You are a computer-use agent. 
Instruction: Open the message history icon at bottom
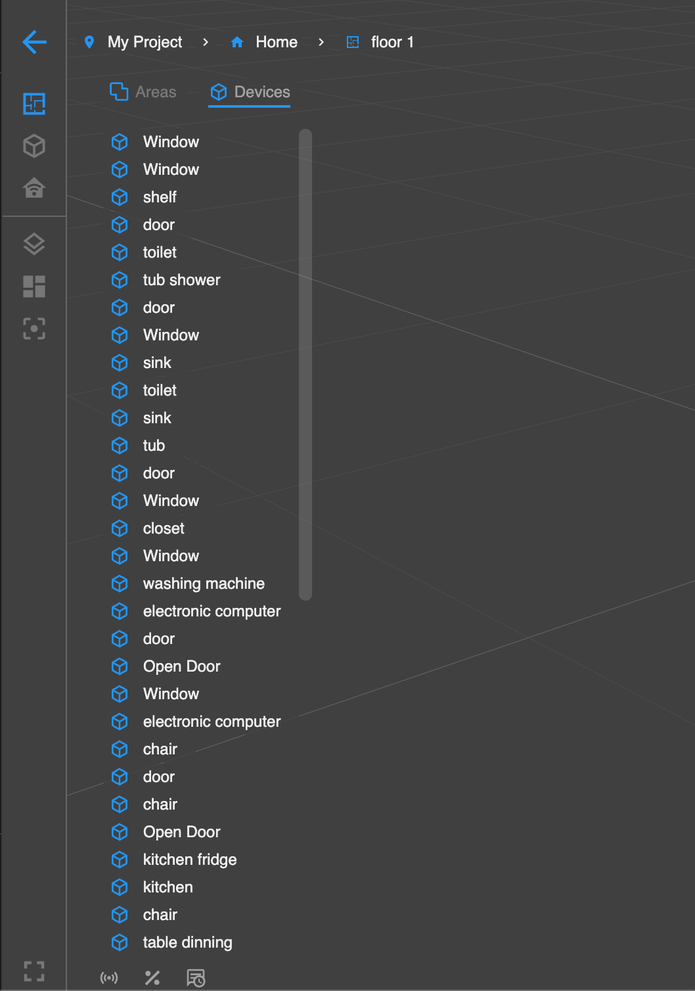pos(196,977)
